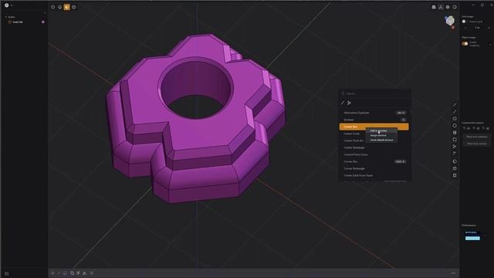This screenshot has height=278, width=494.
Task: Choose Create Solid From Faces command
Action: [x=374, y=175]
